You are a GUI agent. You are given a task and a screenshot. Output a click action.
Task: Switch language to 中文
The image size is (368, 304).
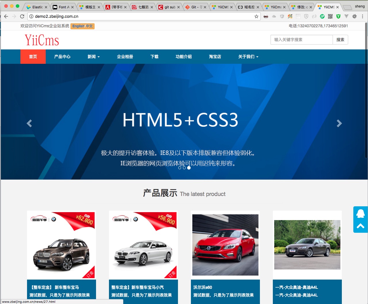89,26
